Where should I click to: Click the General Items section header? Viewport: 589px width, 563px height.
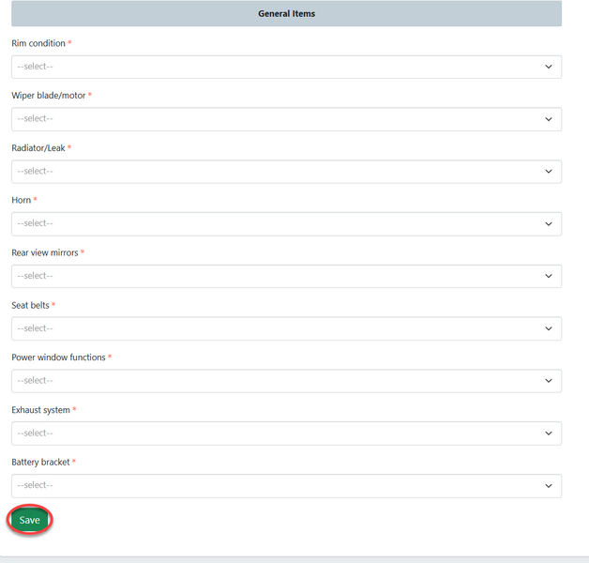click(x=286, y=14)
